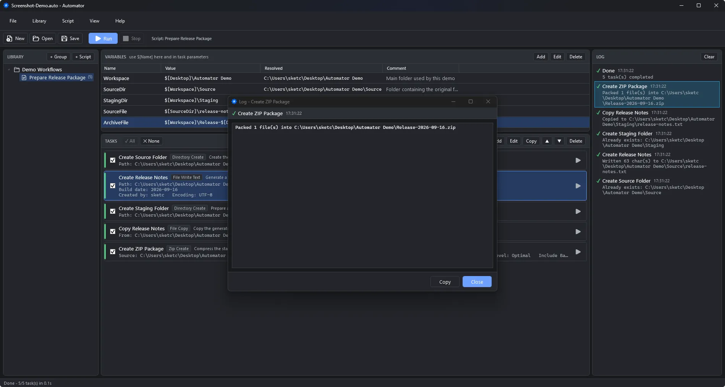Click Copy in the Tasks panel toolbar
725x387 pixels.
pyautogui.click(x=531, y=141)
